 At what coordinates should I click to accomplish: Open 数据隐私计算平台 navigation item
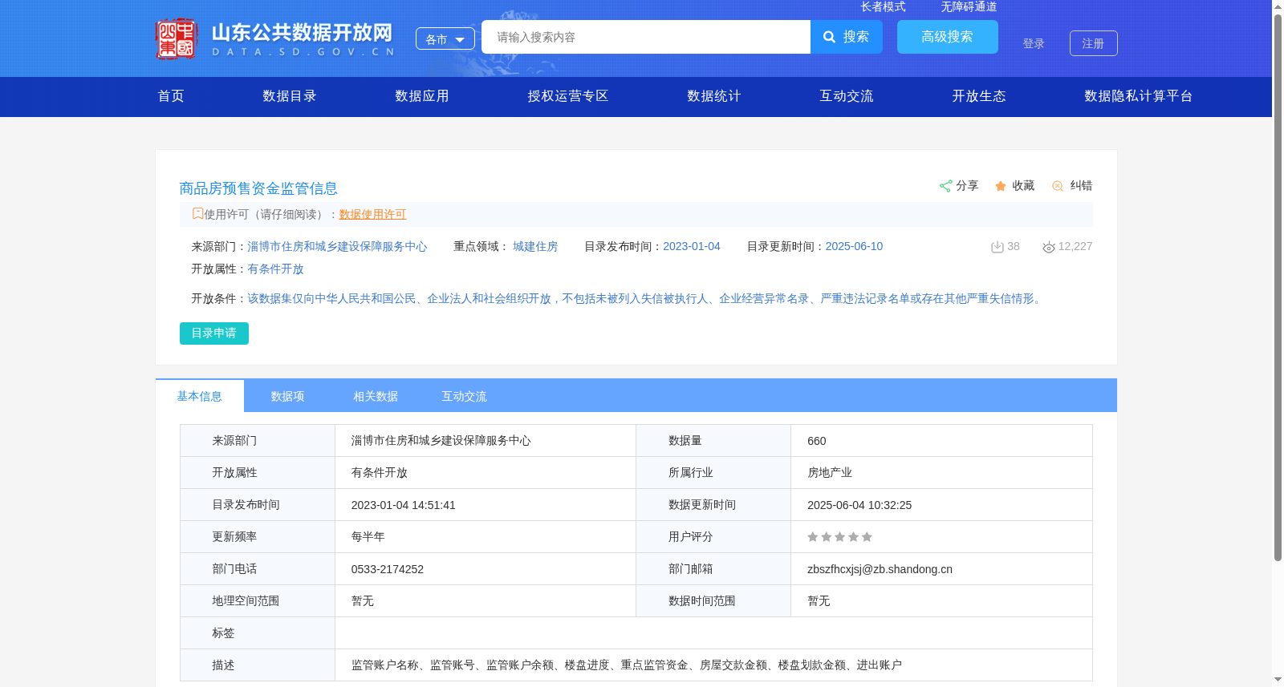pos(1139,96)
